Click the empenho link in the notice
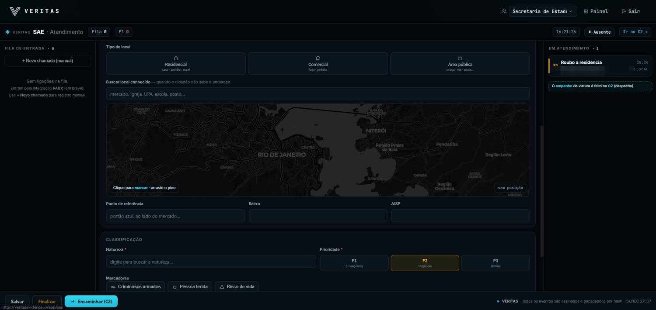Image resolution: width=656 pixels, height=310 pixels. coord(564,86)
